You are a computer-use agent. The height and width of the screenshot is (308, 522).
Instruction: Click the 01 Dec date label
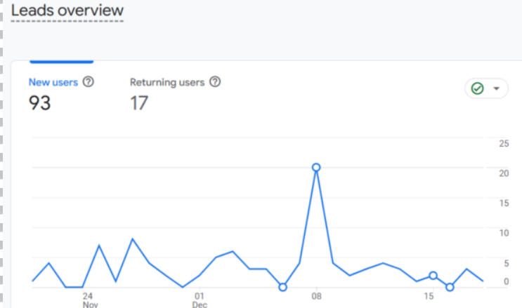point(200,300)
